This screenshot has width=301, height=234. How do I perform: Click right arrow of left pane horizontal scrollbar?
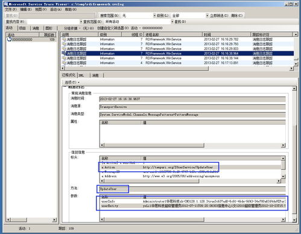click(54, 220)
